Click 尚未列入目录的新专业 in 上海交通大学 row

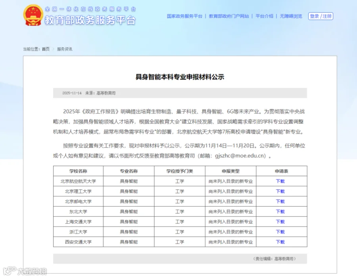[230, 222]
